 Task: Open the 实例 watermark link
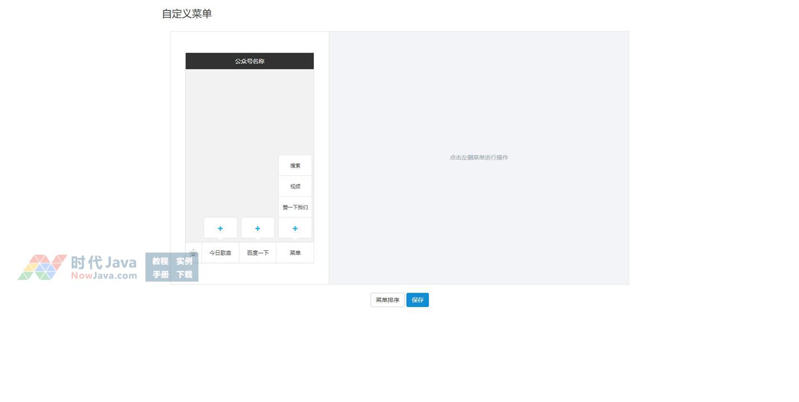[184, 261]
